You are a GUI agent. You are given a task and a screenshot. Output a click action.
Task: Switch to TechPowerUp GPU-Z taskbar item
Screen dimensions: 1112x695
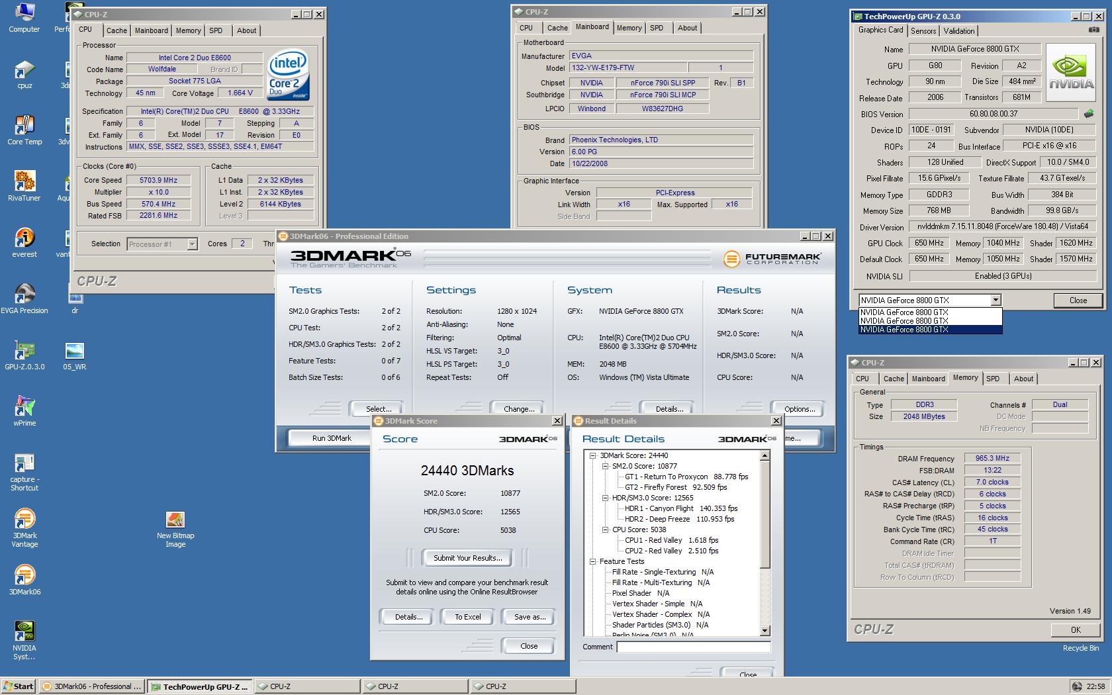pyautogui.click(x=199, y=686)
